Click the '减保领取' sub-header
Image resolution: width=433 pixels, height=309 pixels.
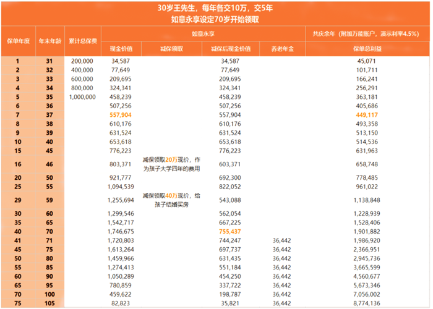[171, 49]
